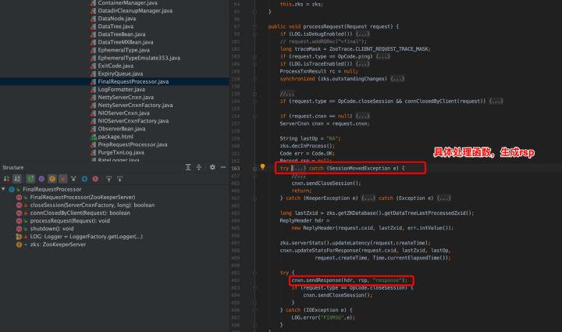
Task: Click Sort by Visibility icon in Structure toolbar
Action: click(x=6, y=179)
